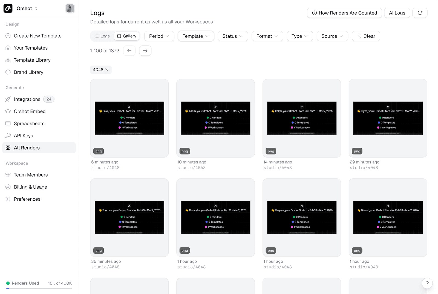Viewport: 438px width, 294px height.
Task: Open the Period filter dropdown
Action: pos(159,36)
